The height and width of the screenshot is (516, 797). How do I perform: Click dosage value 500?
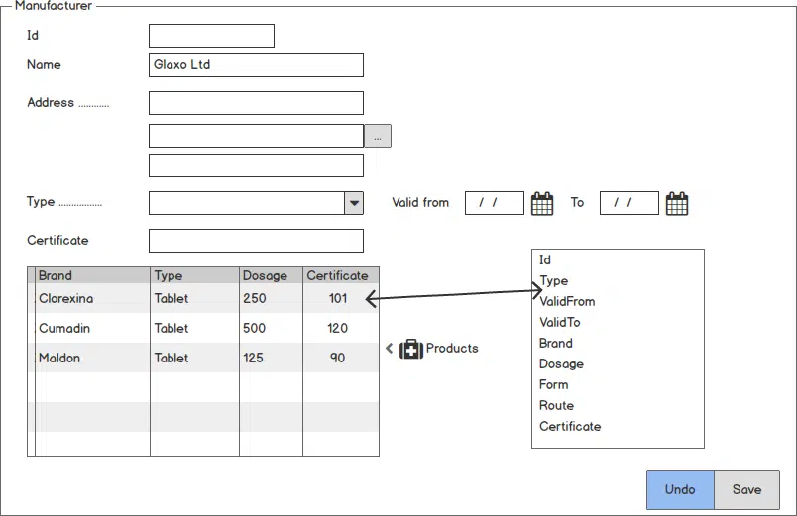(254, 328)
